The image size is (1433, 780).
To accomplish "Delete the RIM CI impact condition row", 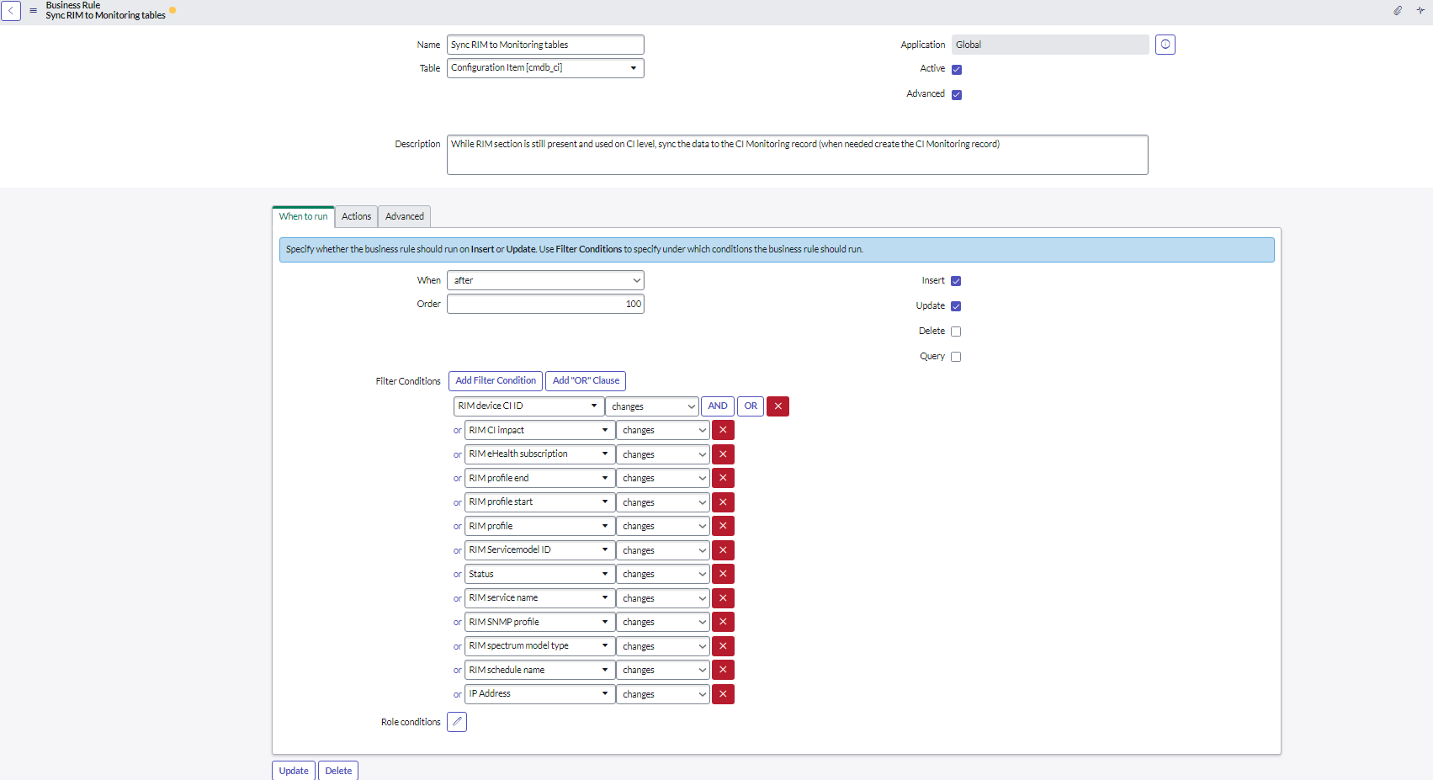I will [x=723, y=430].
